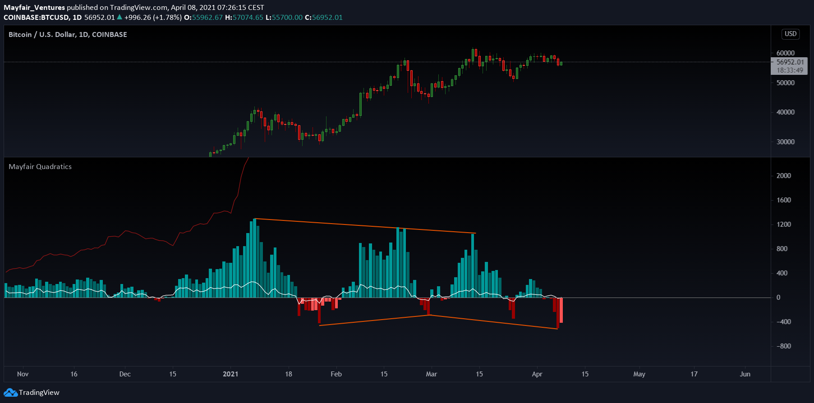Screen dimensions: 814x403
Task: Click the Mar label on time axis
Action: pos(431,374)
